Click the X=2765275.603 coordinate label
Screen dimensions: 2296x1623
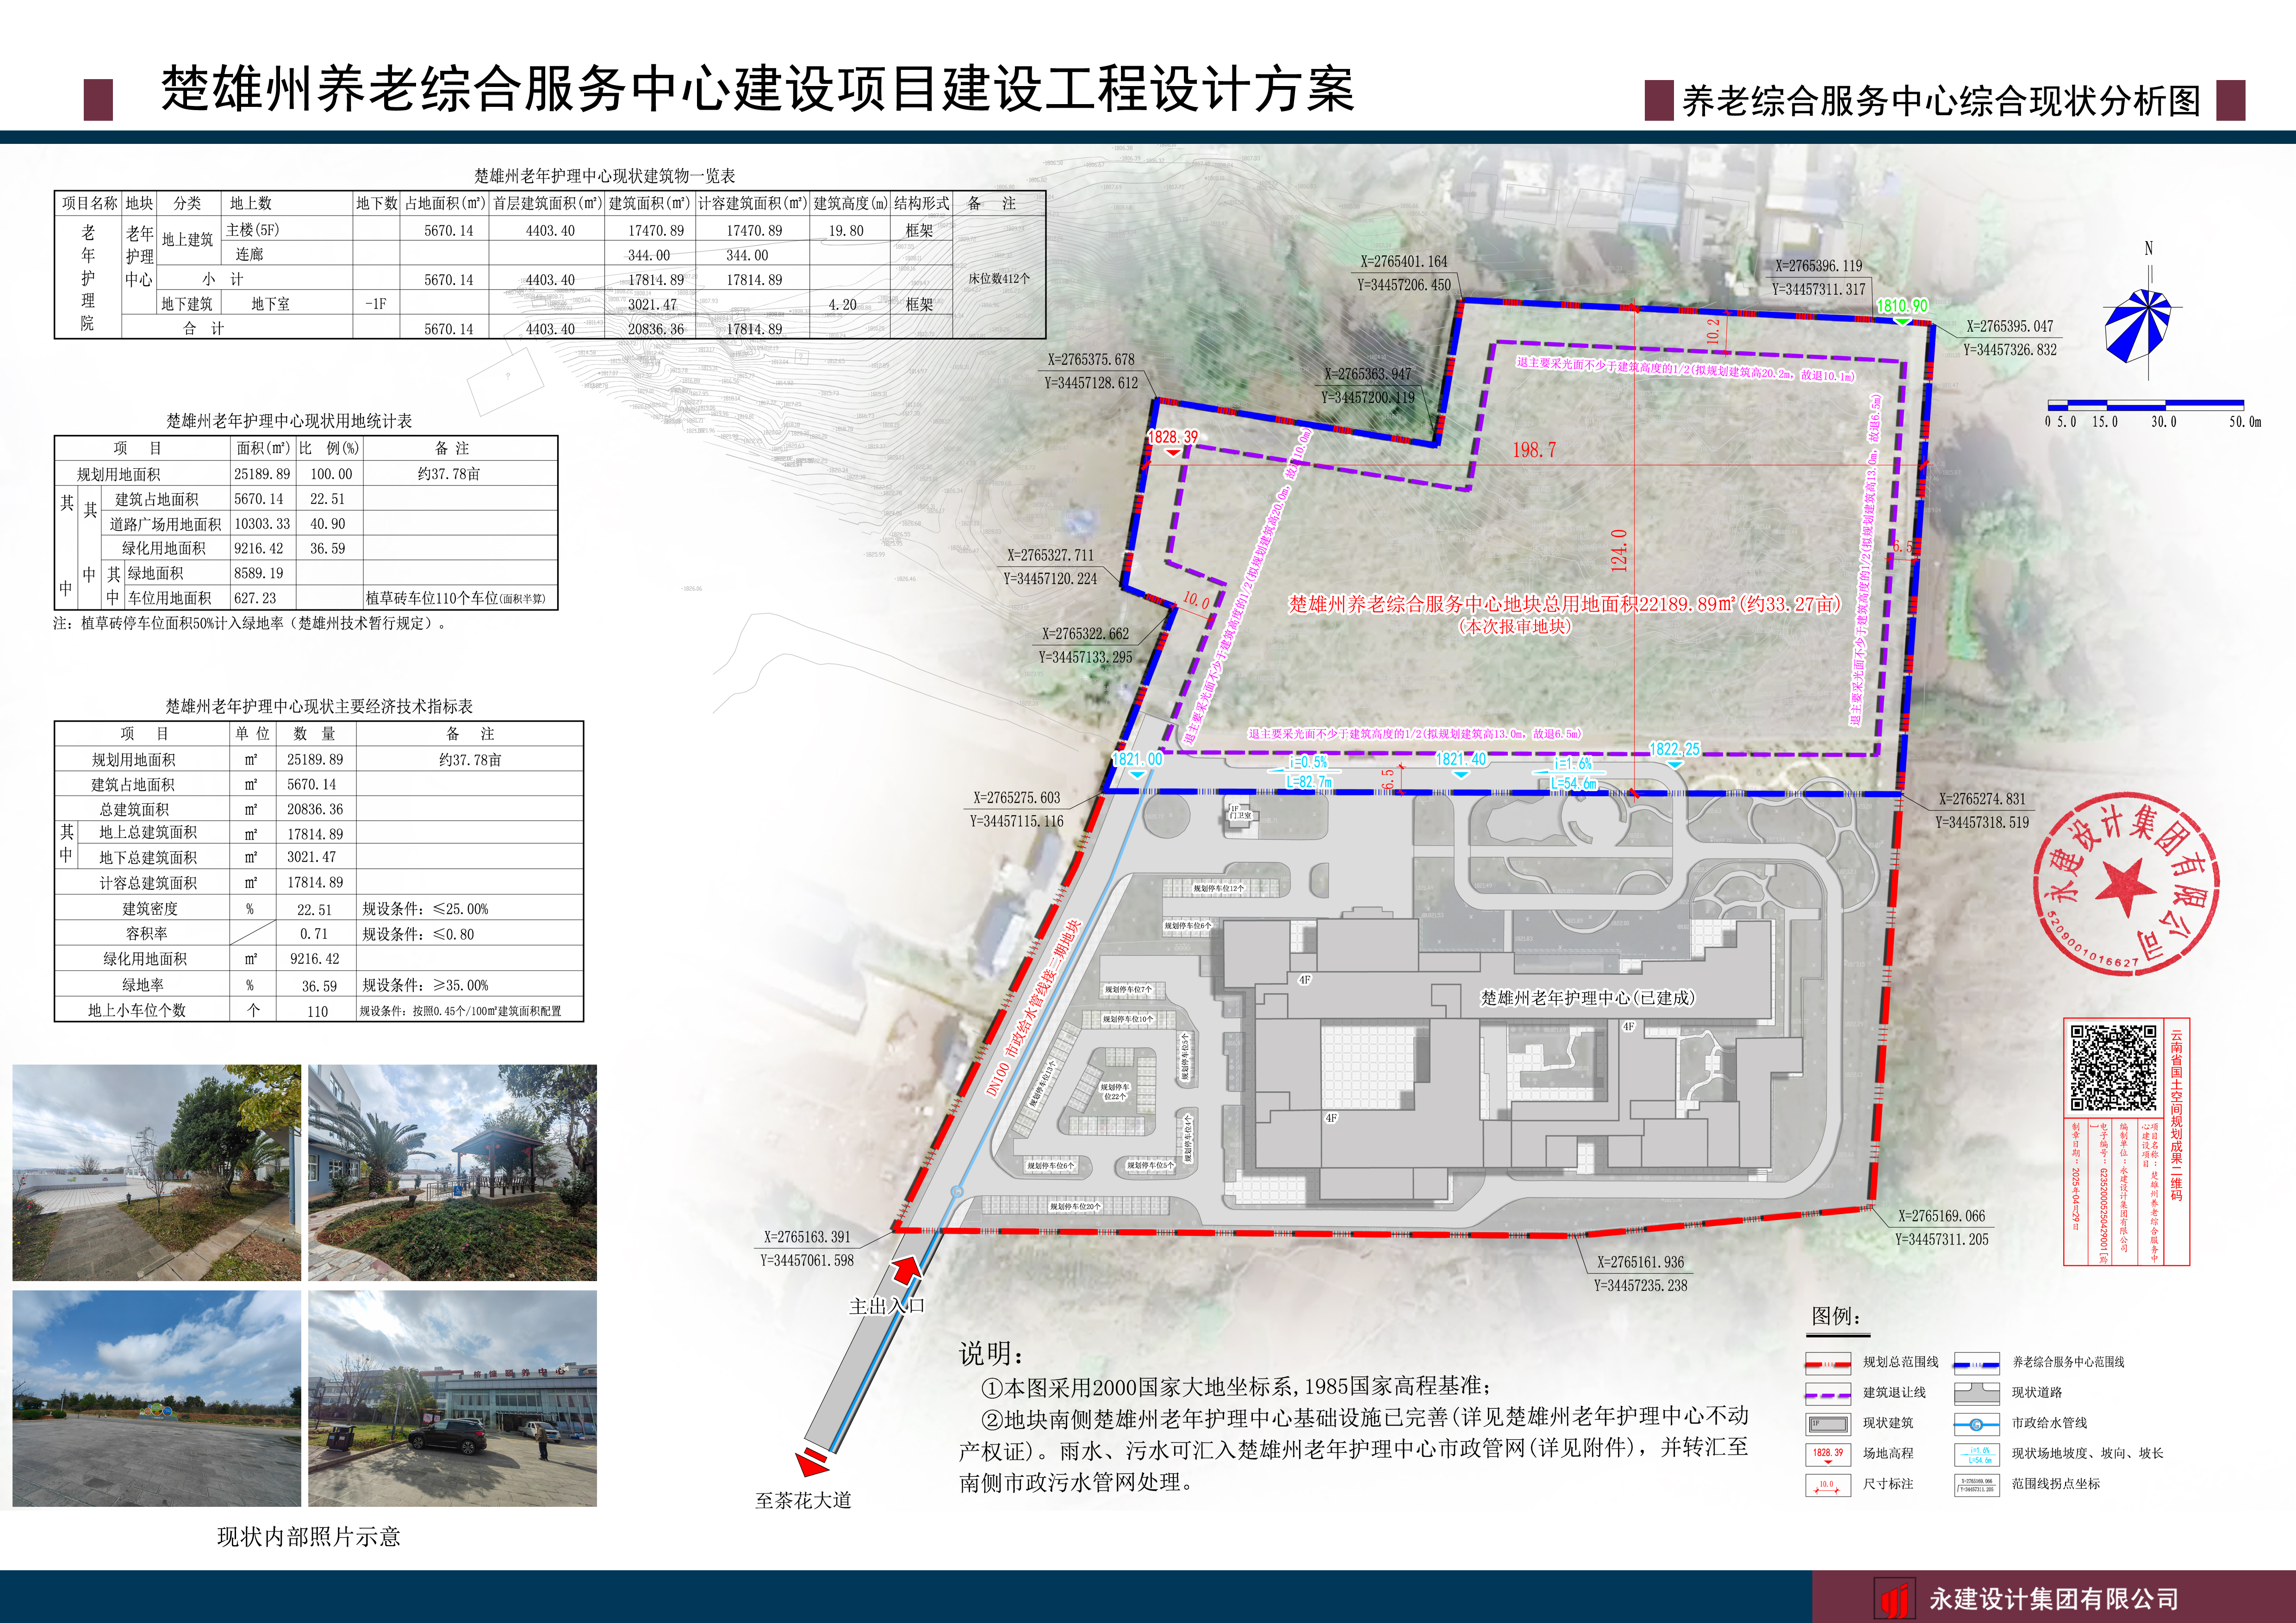[1017, 799]
